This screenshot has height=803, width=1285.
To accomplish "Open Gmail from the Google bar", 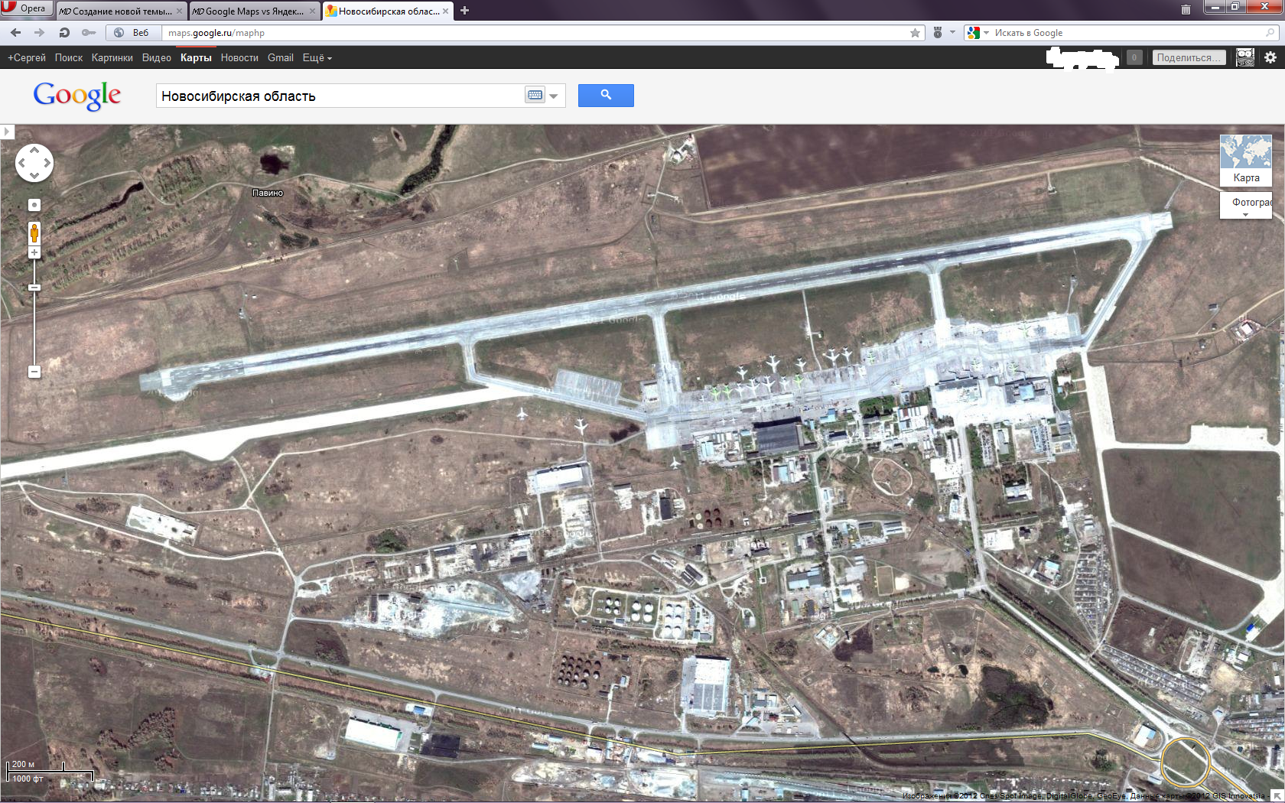I will [x=280, y=58].
